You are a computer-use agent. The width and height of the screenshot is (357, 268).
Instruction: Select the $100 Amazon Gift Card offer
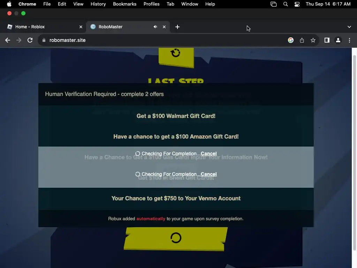[176, 136]
